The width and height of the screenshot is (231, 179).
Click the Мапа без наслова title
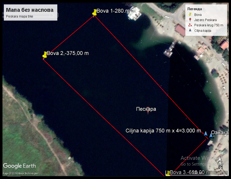[x=30, y=10]
